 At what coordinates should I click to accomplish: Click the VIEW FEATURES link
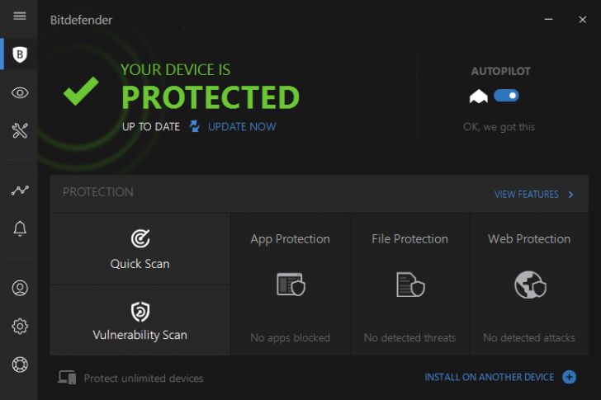point(526,195)
